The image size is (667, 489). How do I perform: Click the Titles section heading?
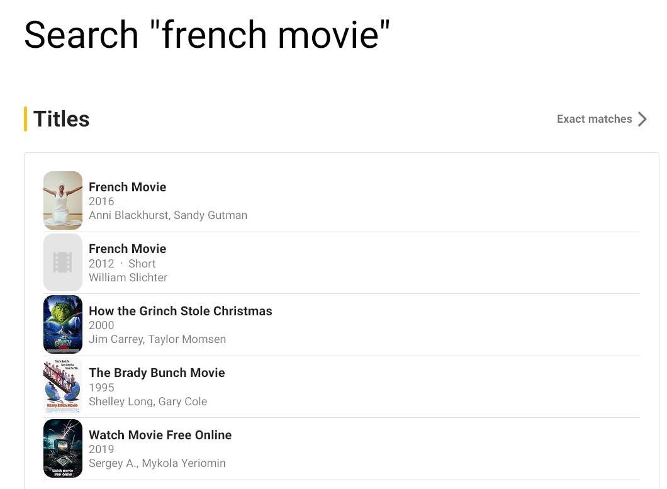61,119
